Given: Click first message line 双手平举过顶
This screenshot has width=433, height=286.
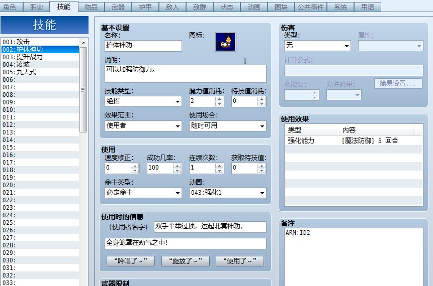Looking at the screenshot, I should (210, 227).
